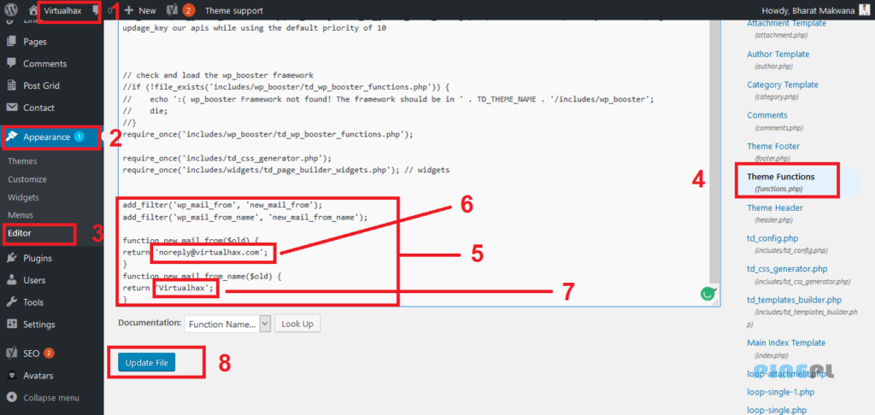The height and width of the screenshot is (415, 875).
Task: Open loop-single-1.php file
Action: [x=781, y=392]
